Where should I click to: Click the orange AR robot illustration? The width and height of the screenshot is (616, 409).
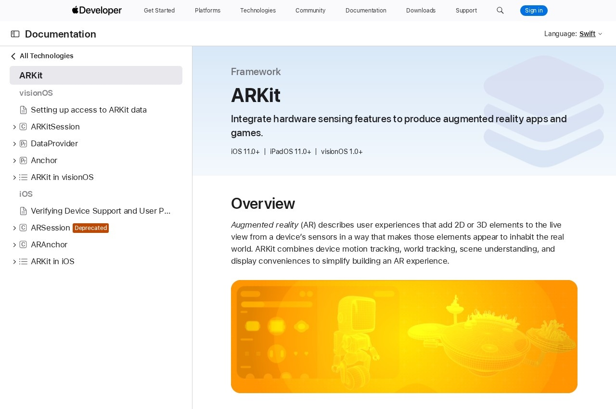(404, 336)
